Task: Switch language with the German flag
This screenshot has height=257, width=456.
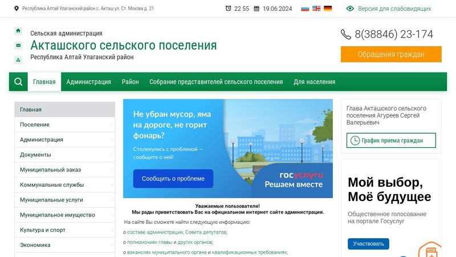Action: point(328,9)
